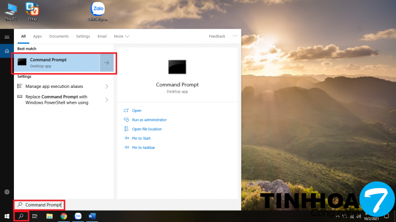
Task: Launch Google Chrome from the taskbar
Action: pyautogui.click(x=63, y=216)
